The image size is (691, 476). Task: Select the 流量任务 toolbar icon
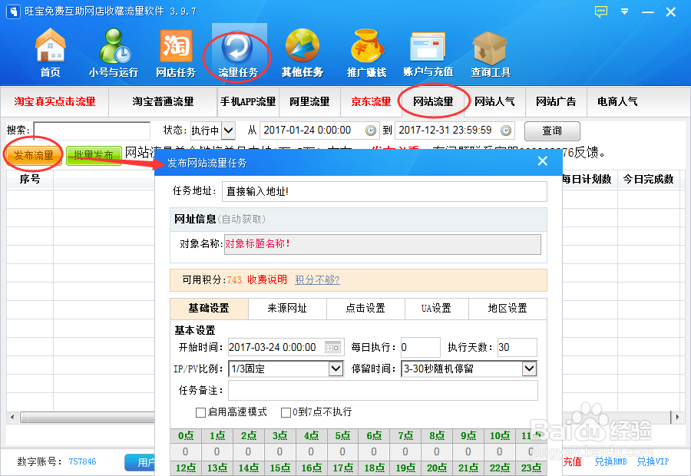(x=239, y=52)
